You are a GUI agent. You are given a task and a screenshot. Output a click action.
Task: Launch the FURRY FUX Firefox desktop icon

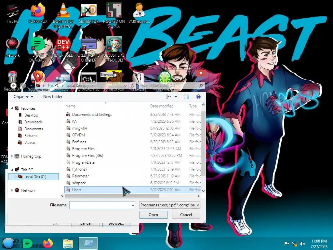38,13
